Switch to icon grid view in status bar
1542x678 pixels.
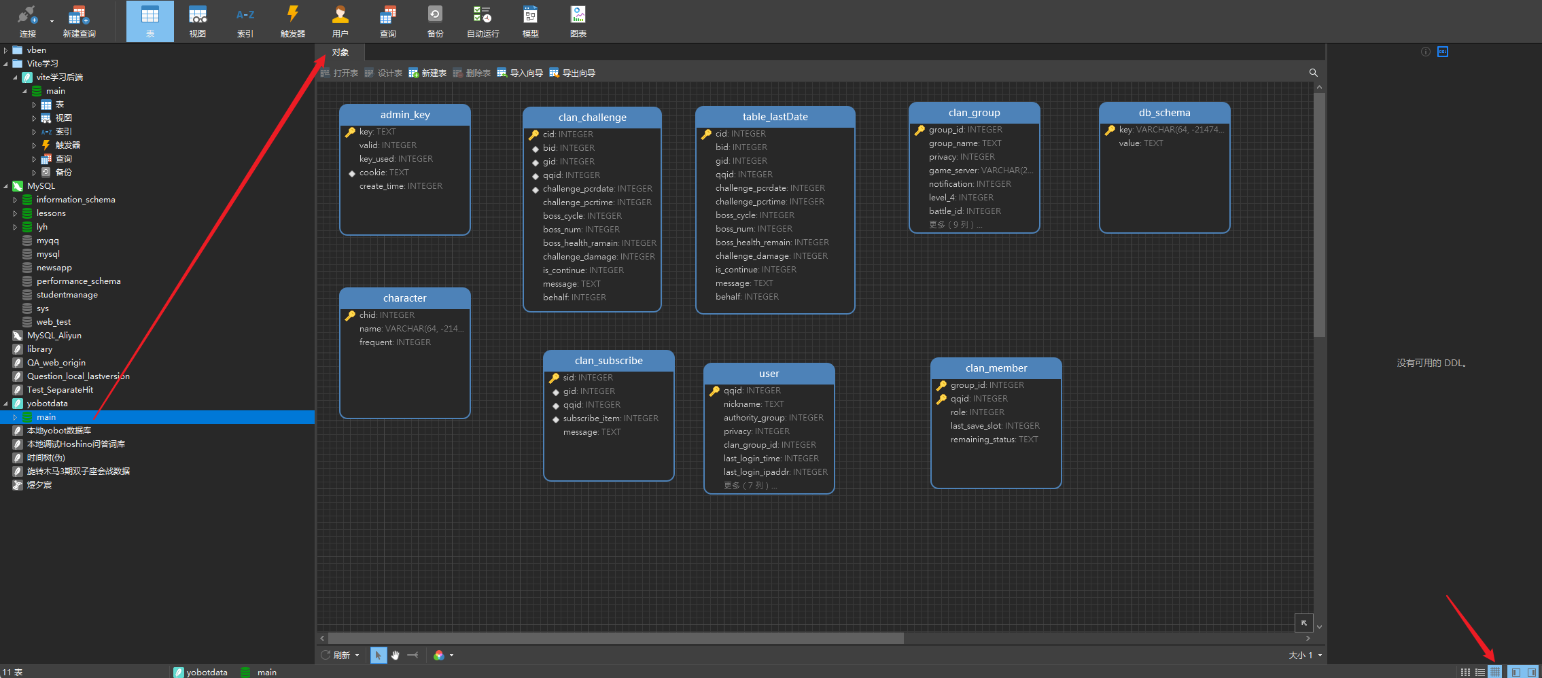[1465, 672]
